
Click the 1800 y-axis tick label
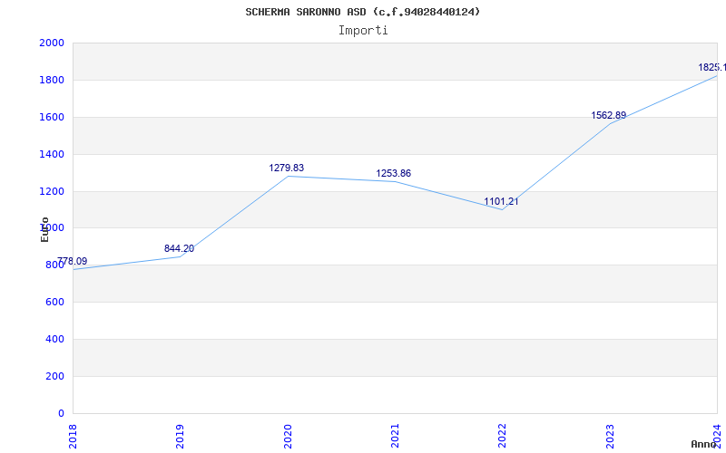(52, 81)
